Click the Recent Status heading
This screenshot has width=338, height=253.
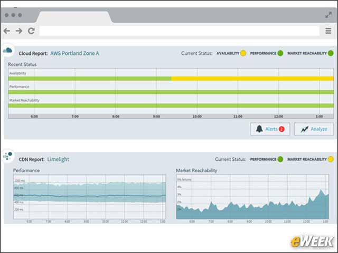tap(22, 64)
